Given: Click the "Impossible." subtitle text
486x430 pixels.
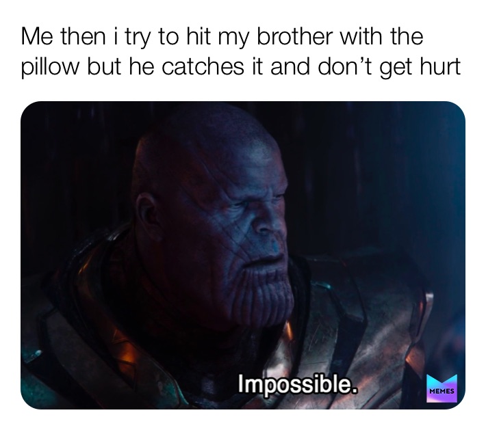Looking at the screenshot, I should pyautogui.click(x=298, y=385).
